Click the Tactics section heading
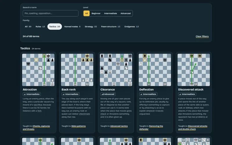 coord(25,48)
